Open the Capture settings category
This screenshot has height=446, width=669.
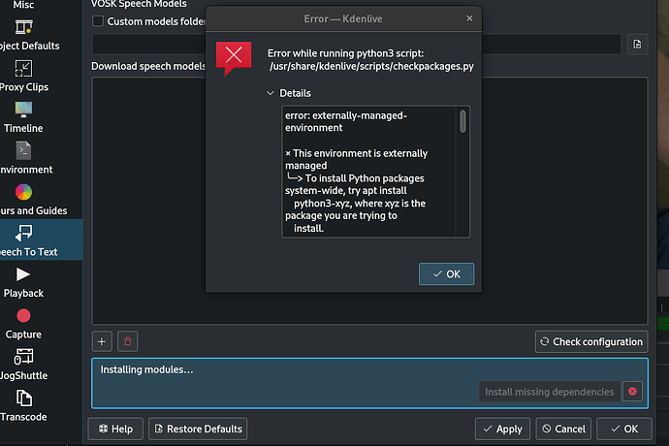[x=23, y=325]
